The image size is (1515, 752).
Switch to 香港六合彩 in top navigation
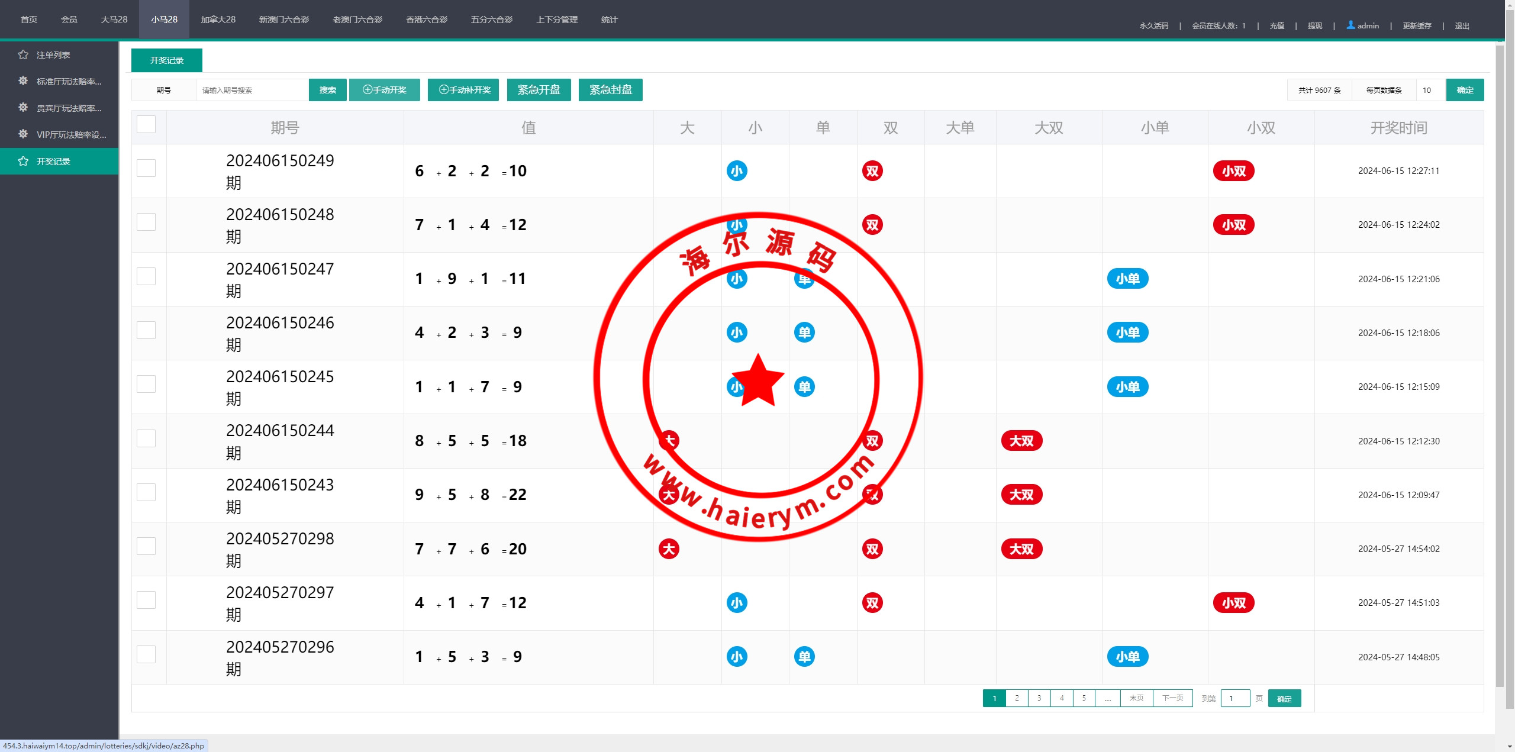coord(426,20)
